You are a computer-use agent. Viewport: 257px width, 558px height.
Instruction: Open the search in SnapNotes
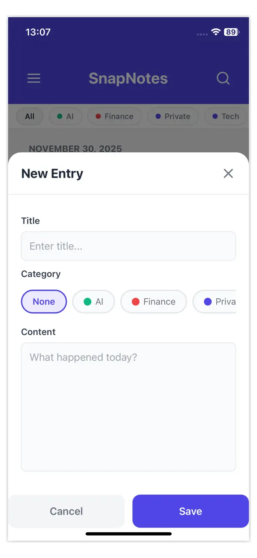click(223, 78)
